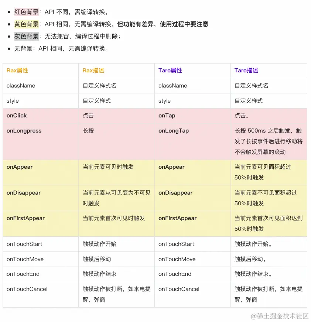311x322 pixels.
Task: Click the 灰色背景 highlighted label
Action: pyautogui.click(x=26, y=36)
